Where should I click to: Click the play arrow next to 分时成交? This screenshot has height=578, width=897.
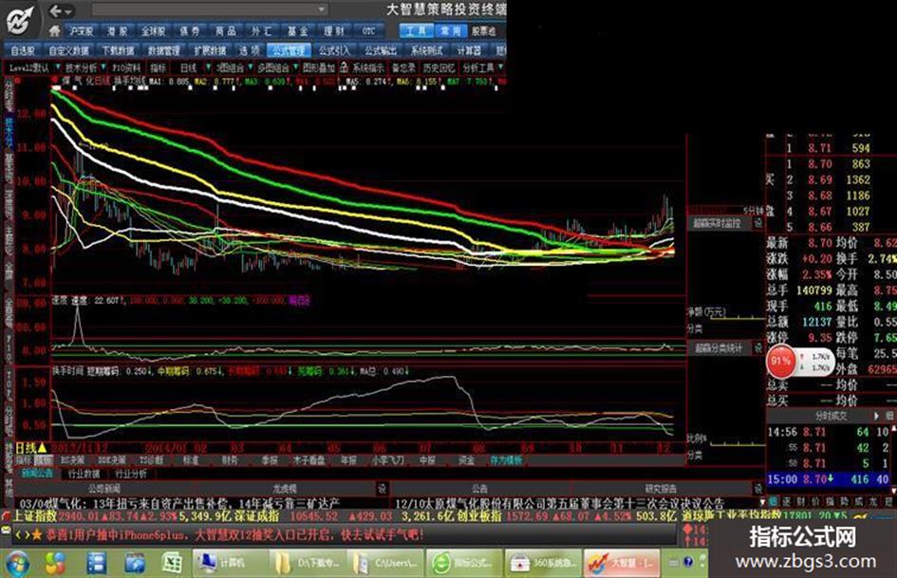pos(876,416)
